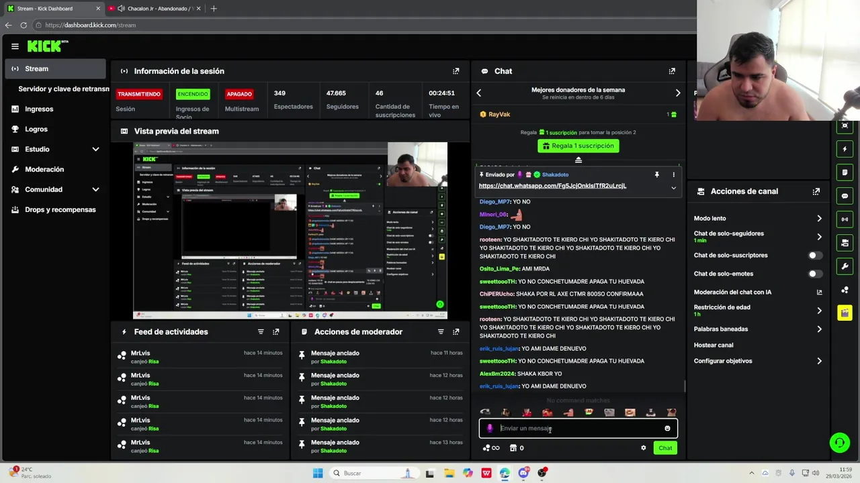
Task: Expand Palabras baneadas settings
Action: click(819, 329)
